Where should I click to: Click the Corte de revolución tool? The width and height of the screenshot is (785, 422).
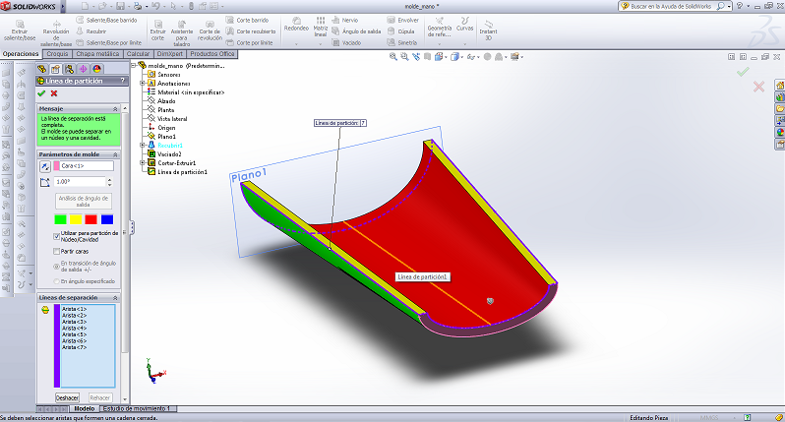pos(210,31)
